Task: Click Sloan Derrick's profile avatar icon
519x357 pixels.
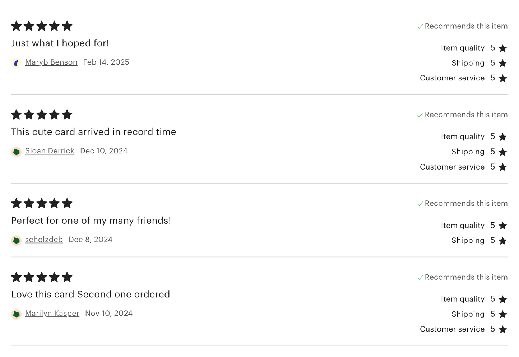Action: pyautogui.click(x=16, y=152)
